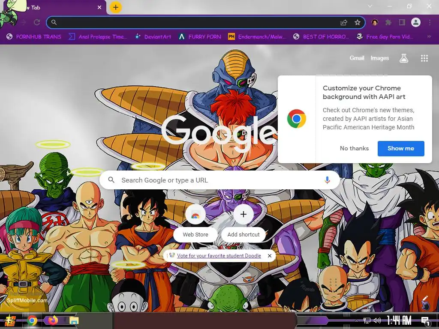Show hidden tray icons chevron
439x329 pixels.
[x=356, y=320]
